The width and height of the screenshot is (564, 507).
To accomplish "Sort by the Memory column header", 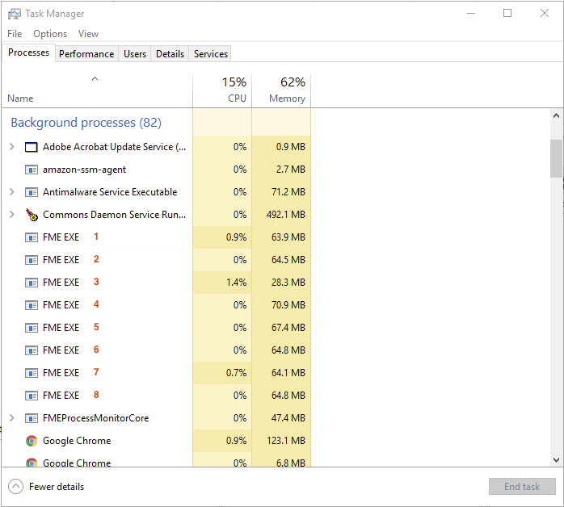I will (281, 90).
